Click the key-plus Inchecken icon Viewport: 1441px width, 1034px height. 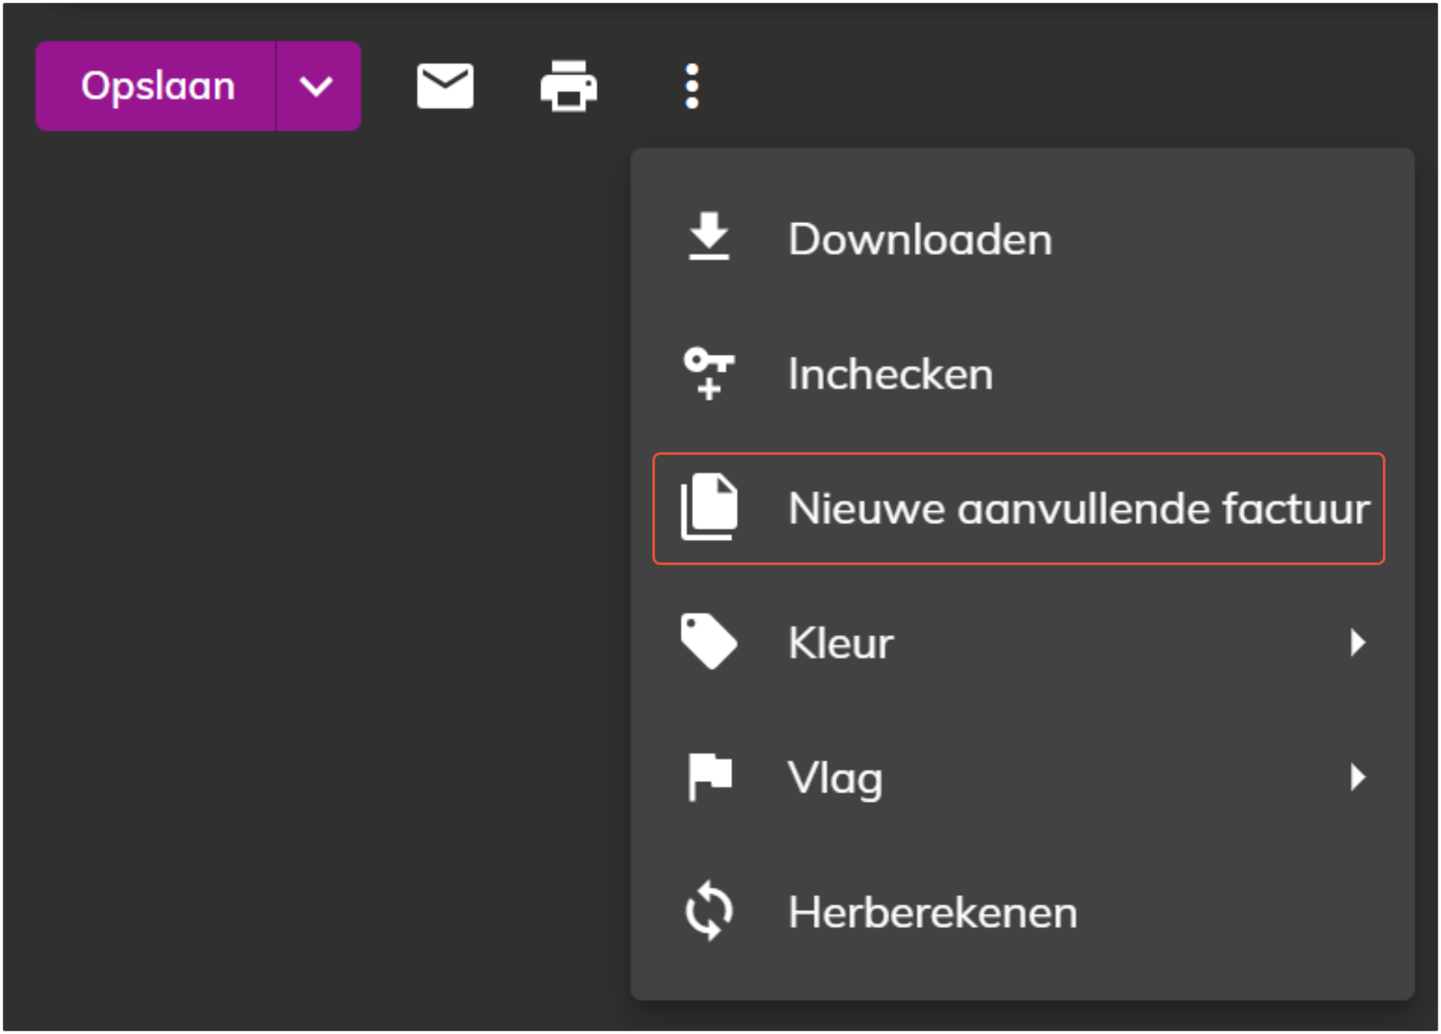708,373
